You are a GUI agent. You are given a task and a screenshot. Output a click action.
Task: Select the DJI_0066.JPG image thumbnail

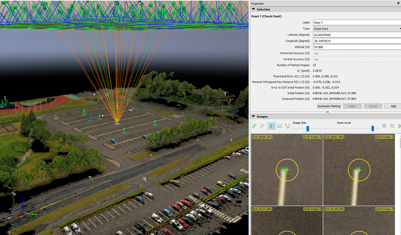(287, 170)
